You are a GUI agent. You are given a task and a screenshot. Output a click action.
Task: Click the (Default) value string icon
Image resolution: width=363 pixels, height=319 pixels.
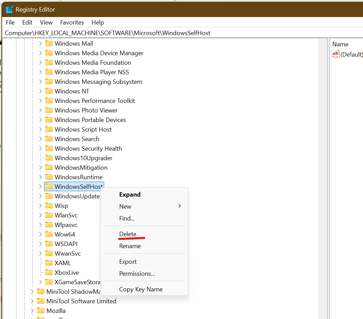(x=335, y=54)
